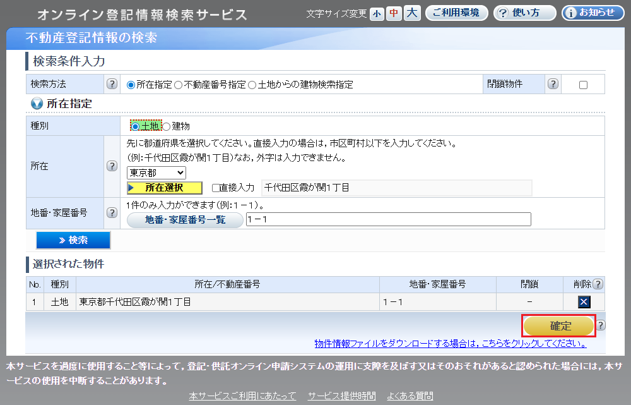
Task: Click the help icon in the 所在 row
Action: click(112, 166)
